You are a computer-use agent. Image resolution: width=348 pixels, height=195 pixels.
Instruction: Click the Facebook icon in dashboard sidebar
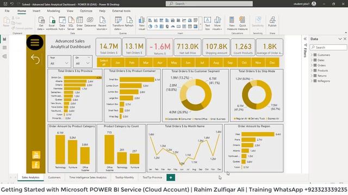(36, 165)
